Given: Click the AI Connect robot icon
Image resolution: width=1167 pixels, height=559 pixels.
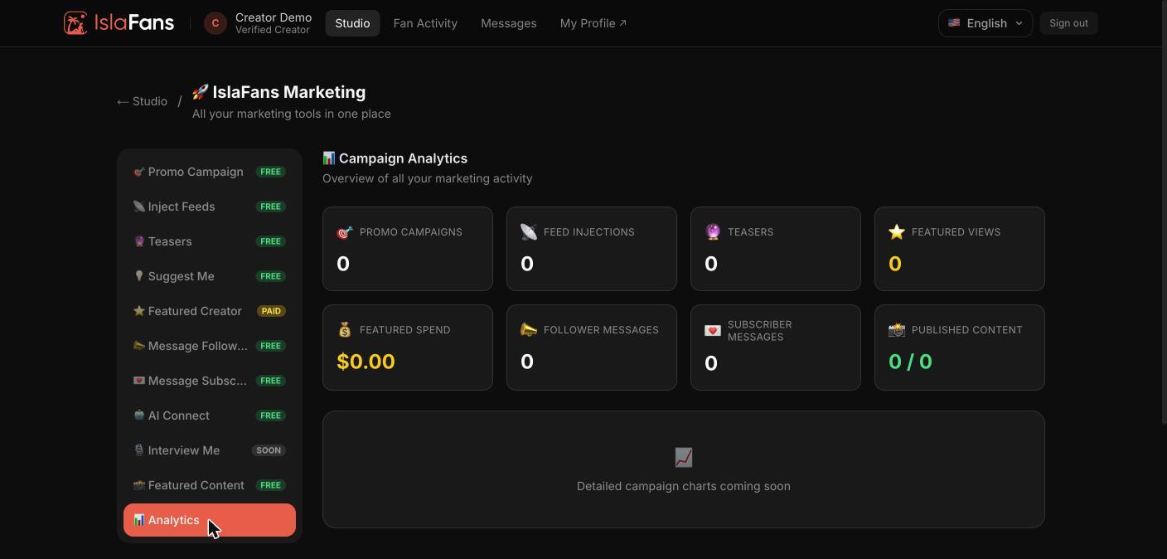Looking at the screenshot, I should pyautogui.click(x=139, y=416).
